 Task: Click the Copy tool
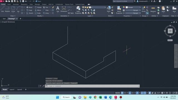[x=29, y=10]
